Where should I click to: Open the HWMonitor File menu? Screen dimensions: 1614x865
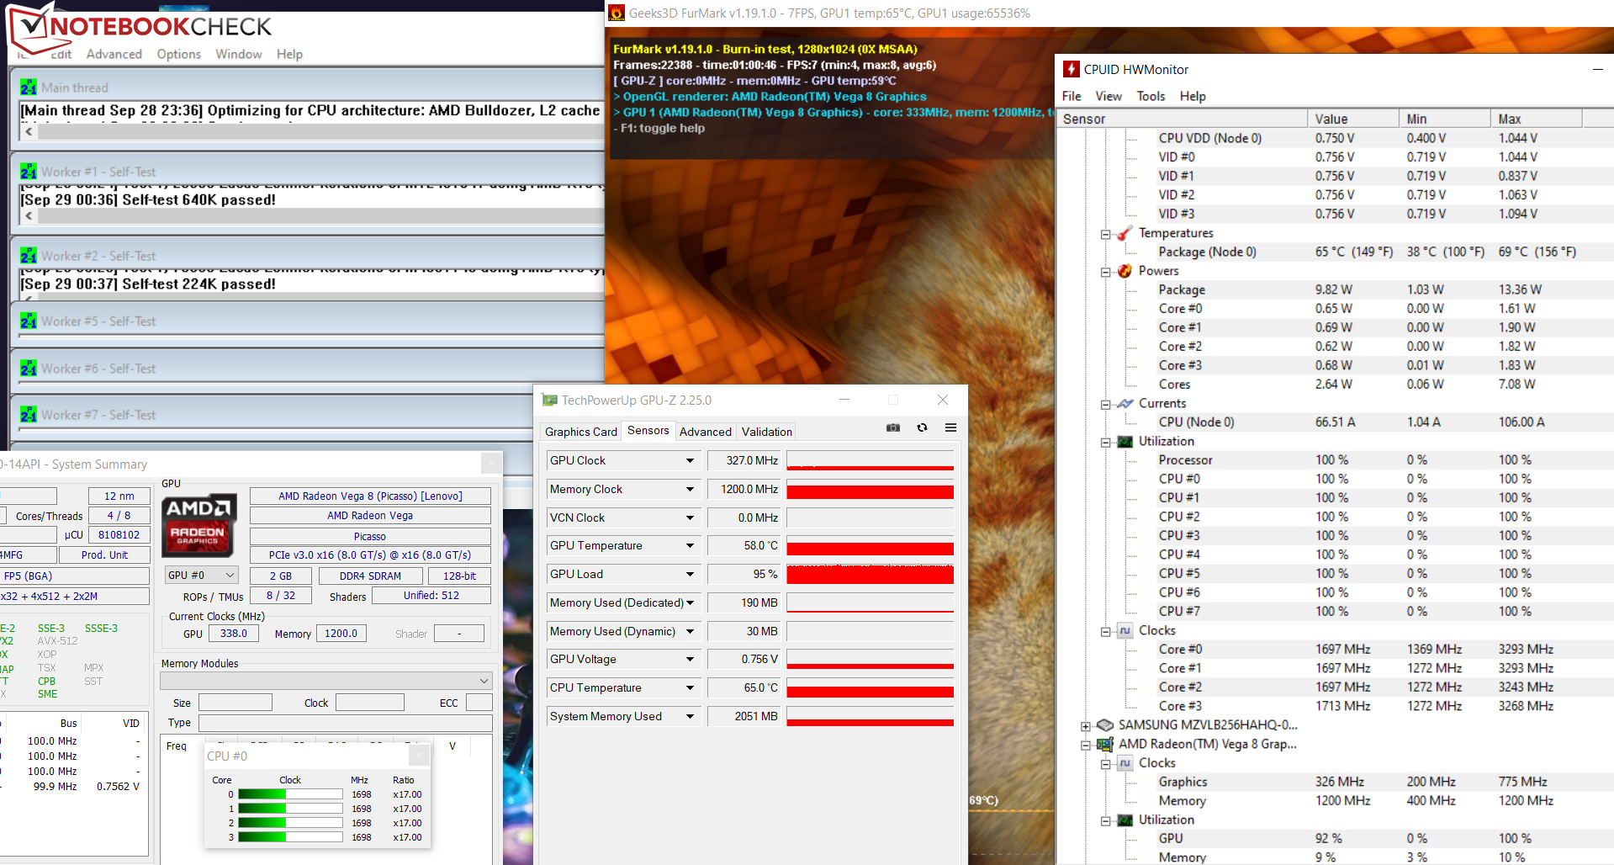point(1072,96)
